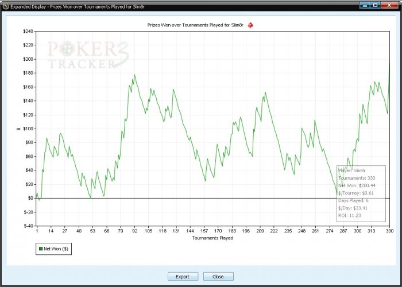
Task: Click the Close button at bottom
Action: click(218, 277)
